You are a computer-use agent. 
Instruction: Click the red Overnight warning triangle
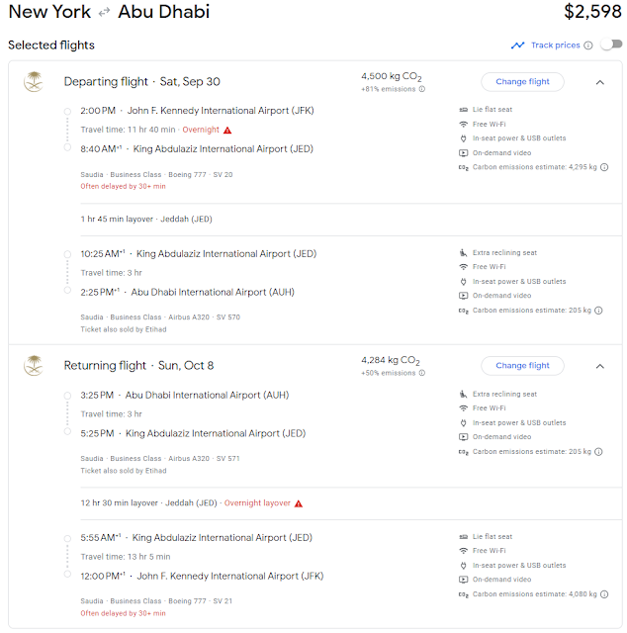coord(227,130)
